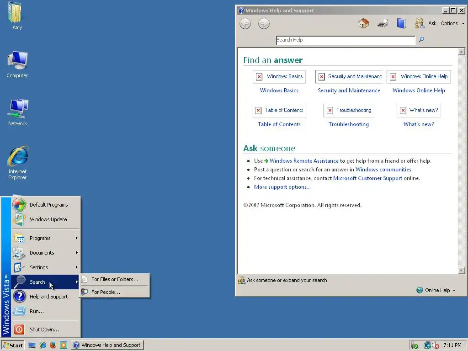The width and height of the screenshot is (468, 351).
Task: Click Ask someone or expand your search
Action: [x=282, y=280]
